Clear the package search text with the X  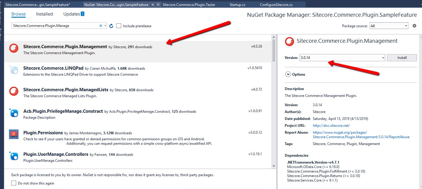(x=101, y=26)
